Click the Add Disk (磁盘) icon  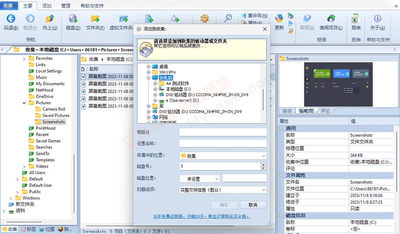[x=73, y=18]
